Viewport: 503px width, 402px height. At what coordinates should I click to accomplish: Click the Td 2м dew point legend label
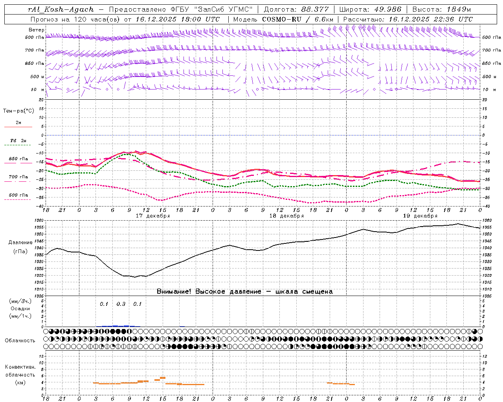18,141
